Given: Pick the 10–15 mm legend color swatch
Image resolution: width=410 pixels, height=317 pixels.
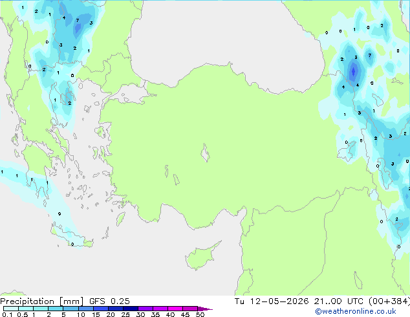Looking at the screenshot, I should [86, 309].
